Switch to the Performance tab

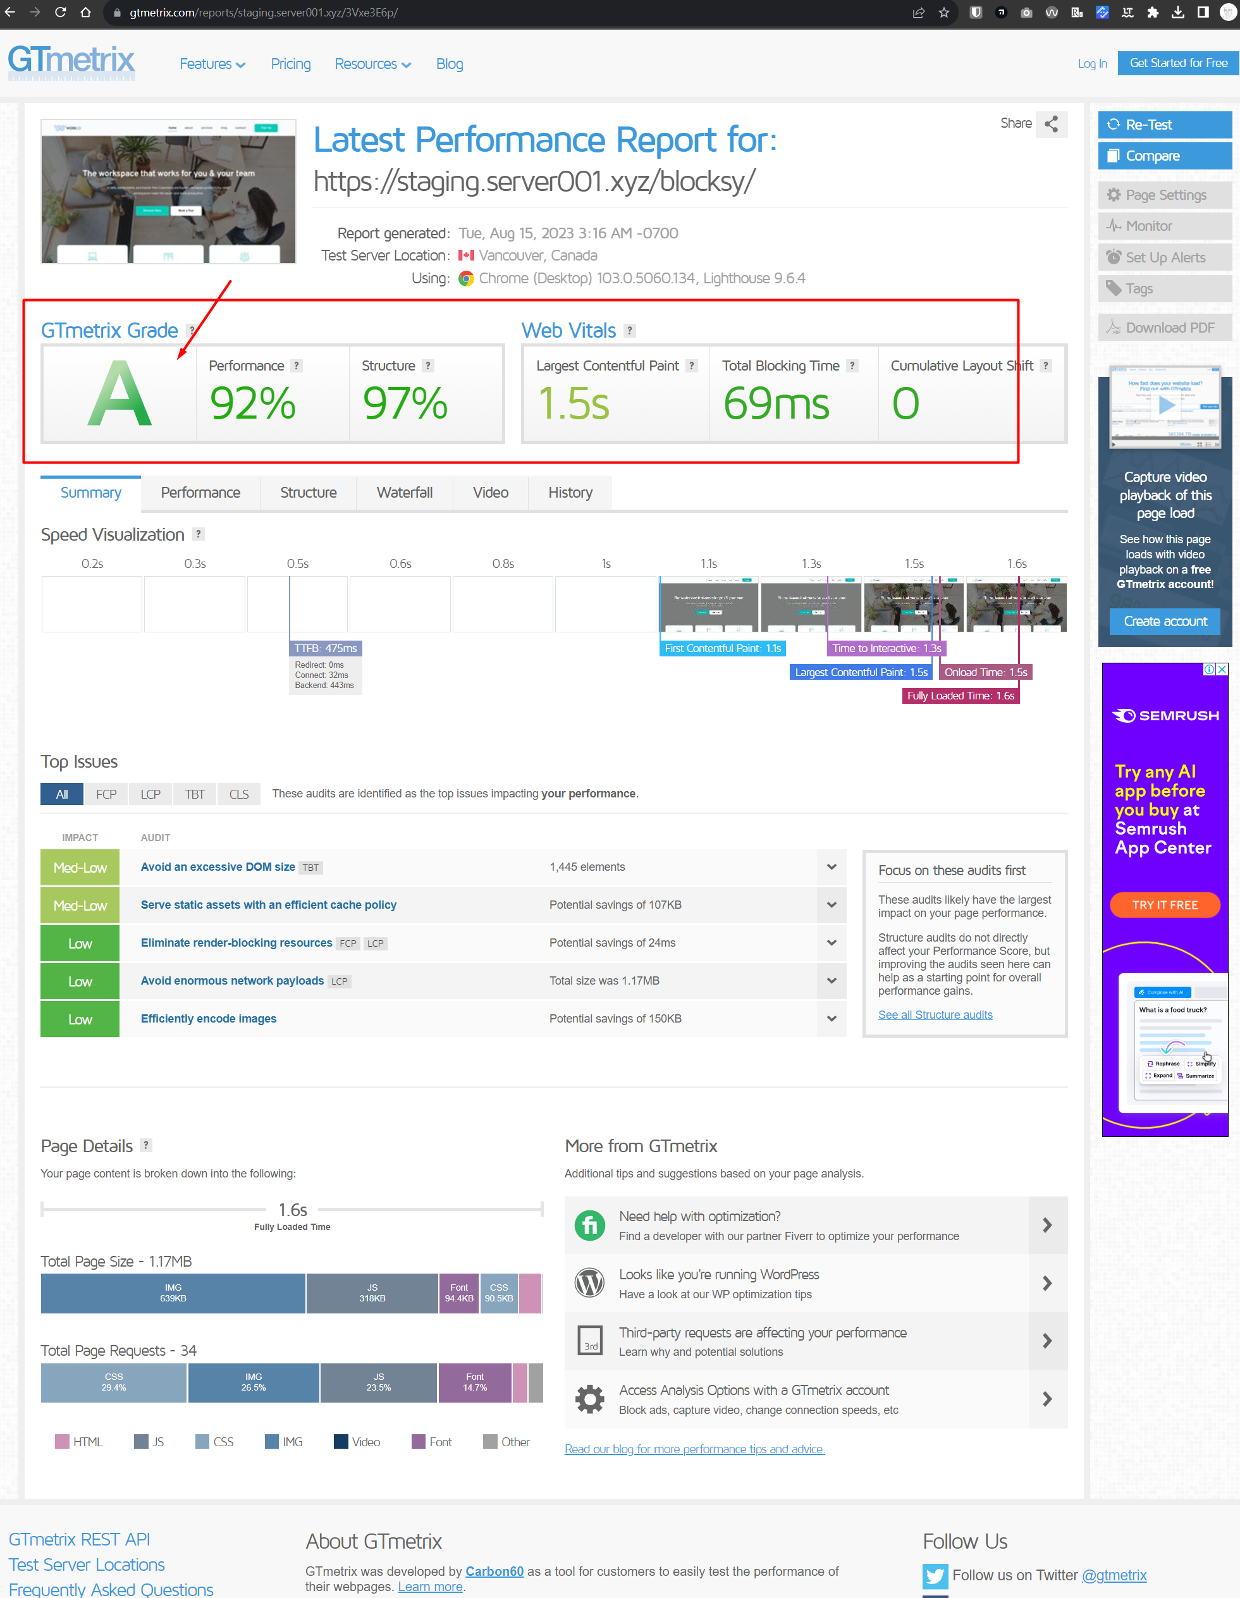pos(200,493)
